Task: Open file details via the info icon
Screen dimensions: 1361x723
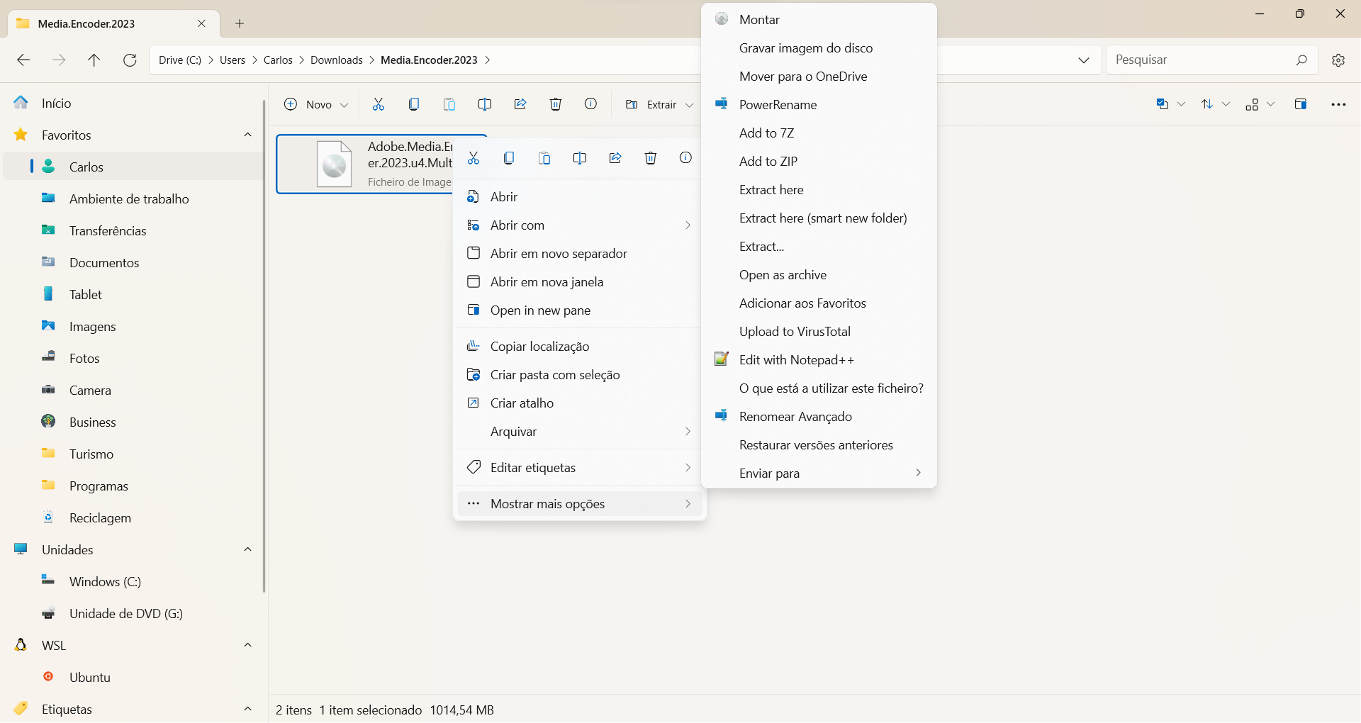Action: point(590,104)
